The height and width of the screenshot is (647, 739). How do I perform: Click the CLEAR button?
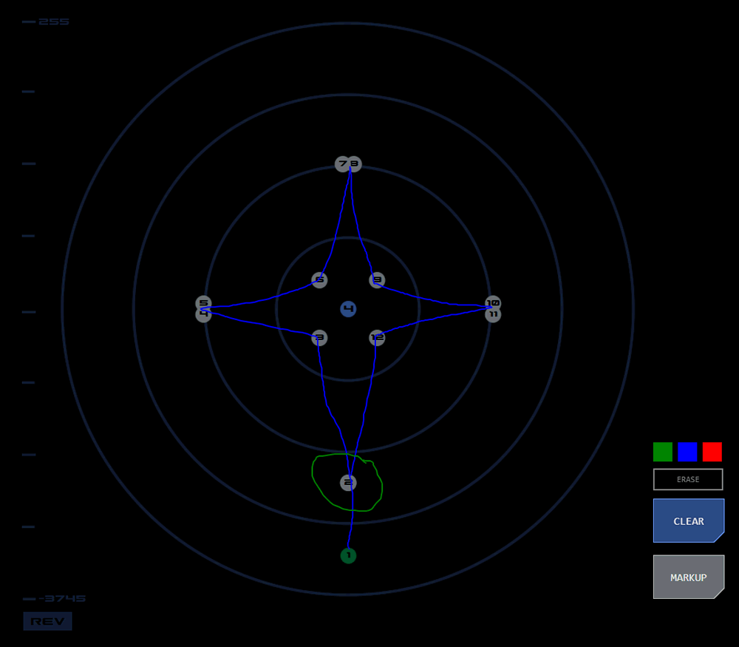click(x=689, y=521)
